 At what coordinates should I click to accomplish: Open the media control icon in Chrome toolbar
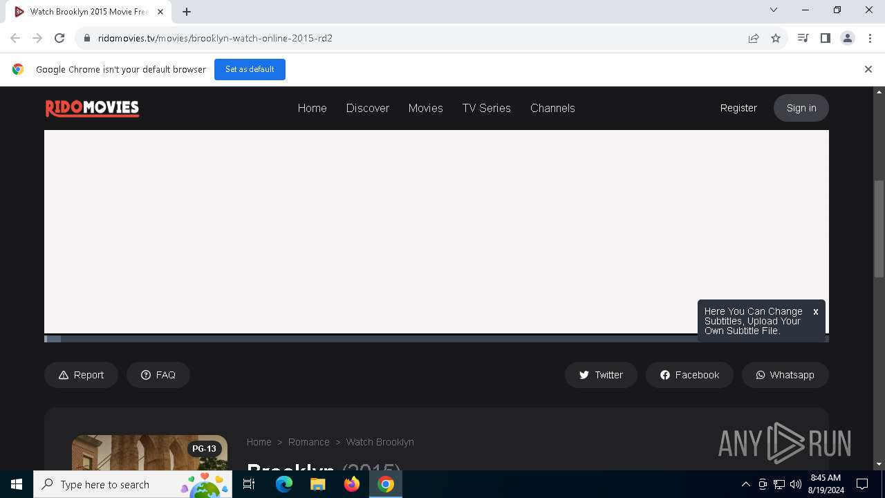(x=803, y=38)
